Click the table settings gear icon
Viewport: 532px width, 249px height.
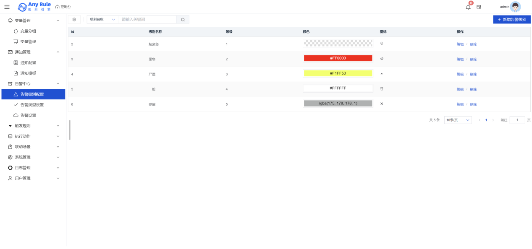tap(74, 19)
